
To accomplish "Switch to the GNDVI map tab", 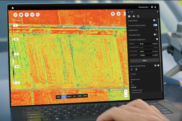I will (69, 96).
